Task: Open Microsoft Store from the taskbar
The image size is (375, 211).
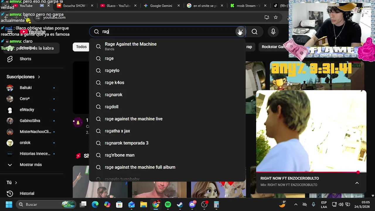Action: coord(119,204)
